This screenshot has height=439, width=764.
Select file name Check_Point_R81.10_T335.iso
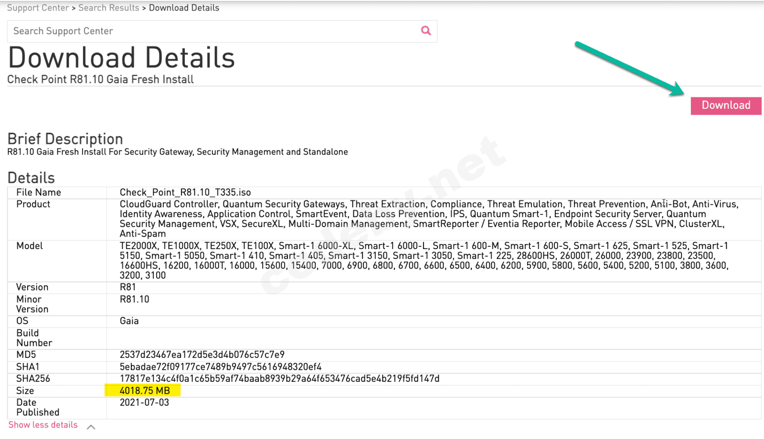click(x=185, y=192)
